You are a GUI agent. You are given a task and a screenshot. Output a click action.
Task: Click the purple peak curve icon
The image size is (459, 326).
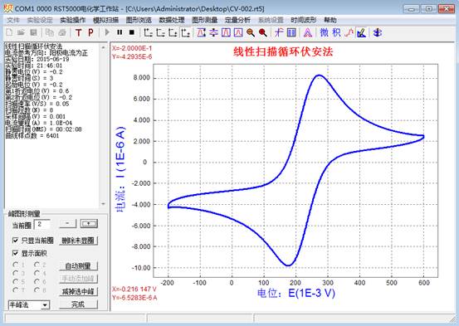pyautogui.click(x=307, y=32)
